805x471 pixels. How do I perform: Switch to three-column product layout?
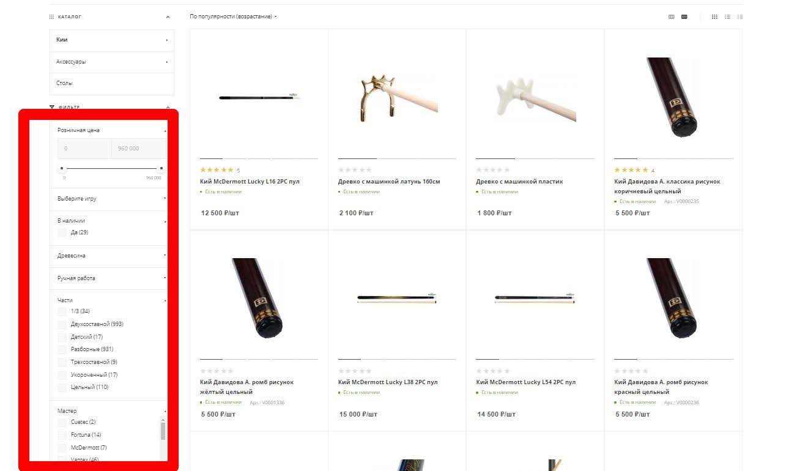pyautogui.click(x=671, y=17)
